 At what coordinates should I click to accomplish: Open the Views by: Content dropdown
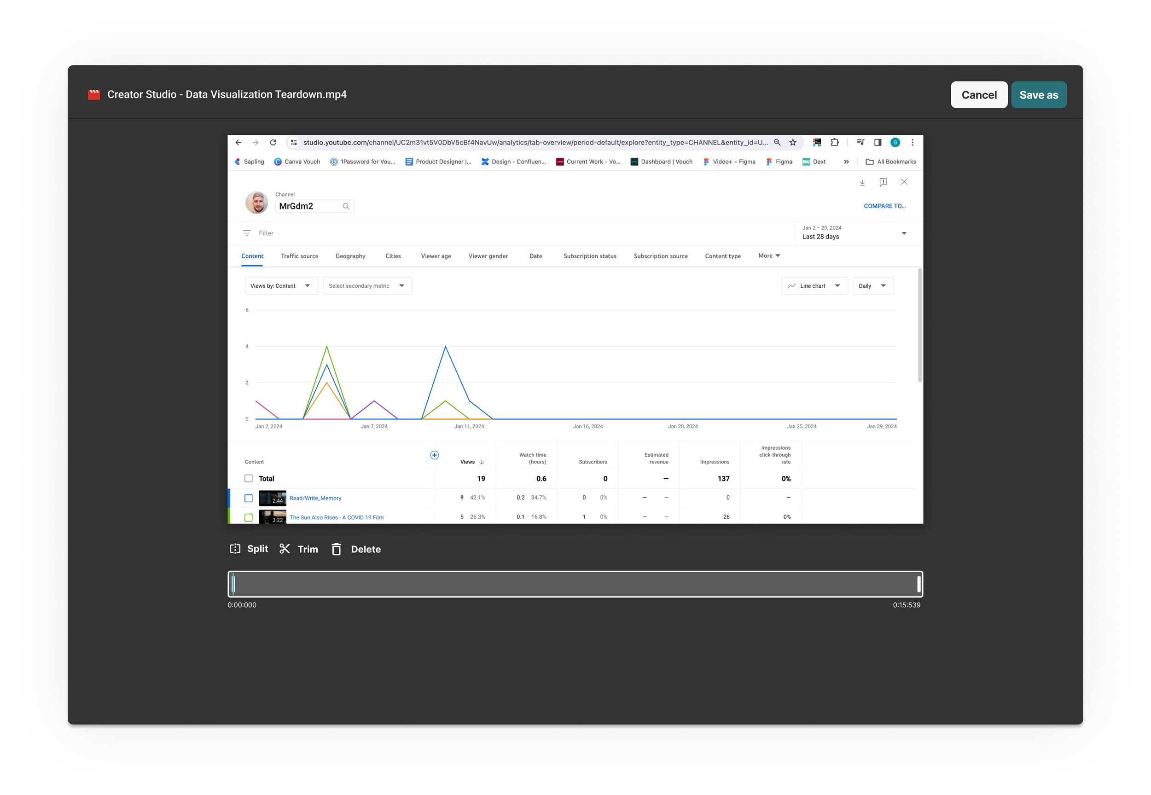coord(281,286)
